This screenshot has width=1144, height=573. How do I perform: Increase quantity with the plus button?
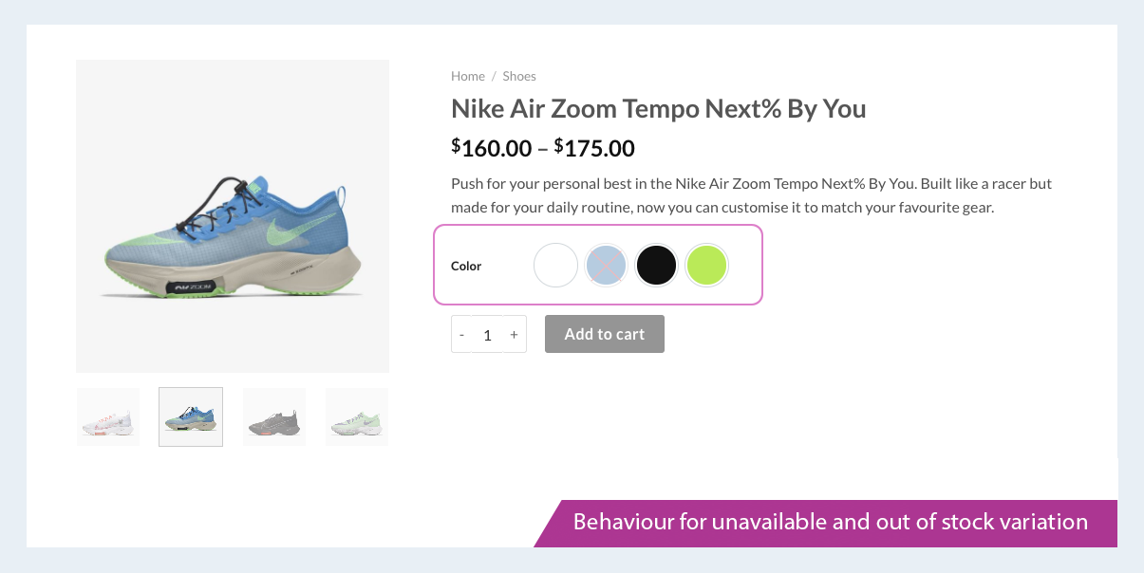tap(514, 335)
